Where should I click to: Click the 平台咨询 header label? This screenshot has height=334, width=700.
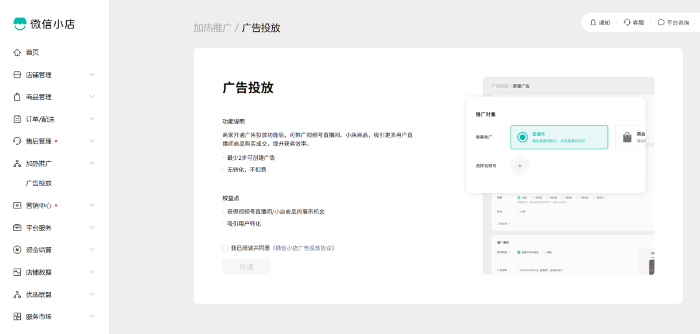(x=678, y=23)
